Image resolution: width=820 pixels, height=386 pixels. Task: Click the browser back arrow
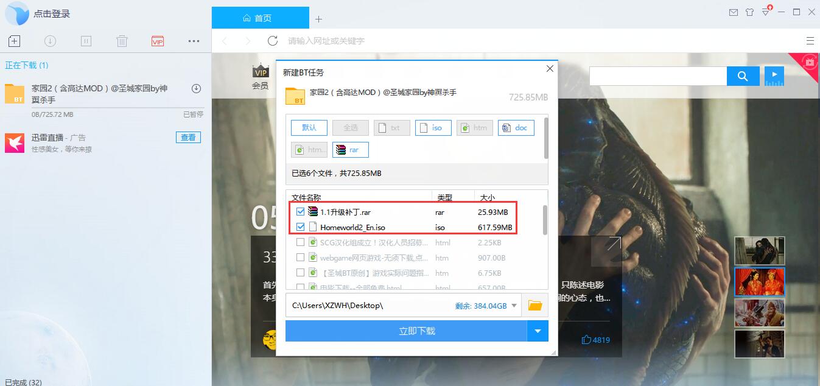[x=225, y=41]
